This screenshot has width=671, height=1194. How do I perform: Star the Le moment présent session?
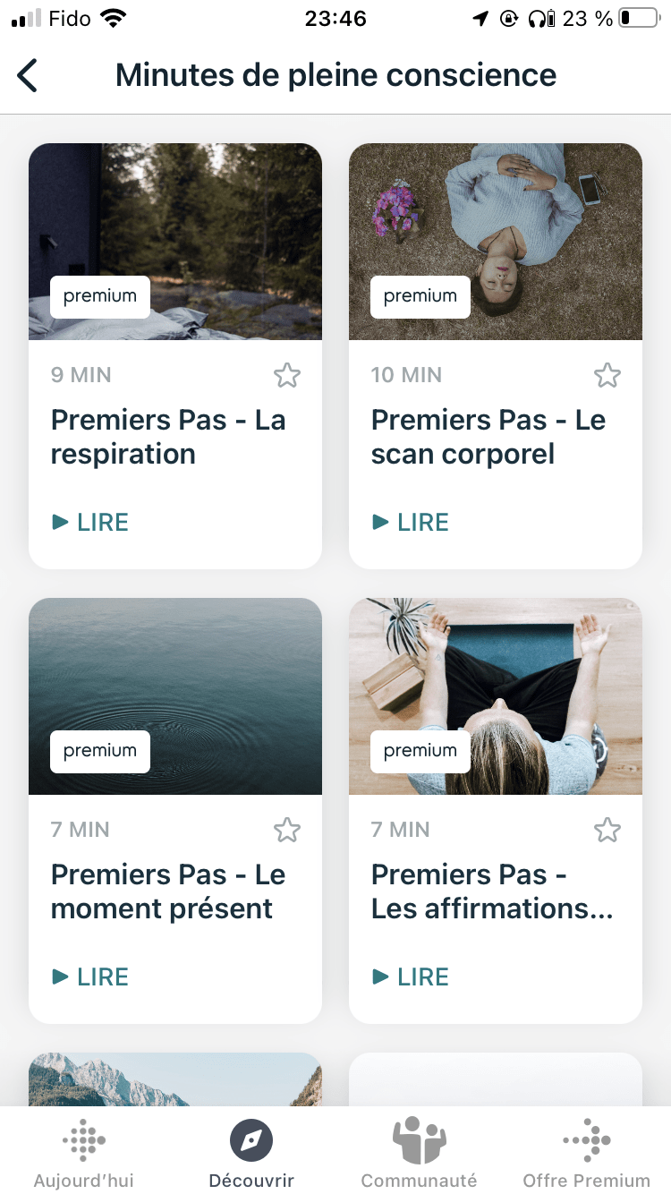[287, 830]
